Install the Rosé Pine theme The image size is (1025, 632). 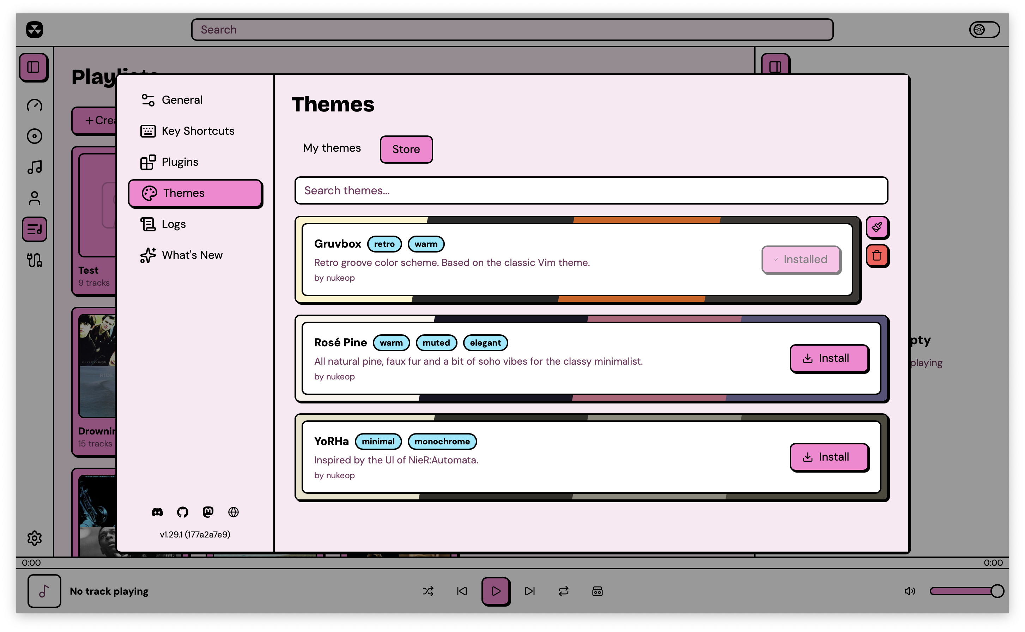tap(829, 358)
